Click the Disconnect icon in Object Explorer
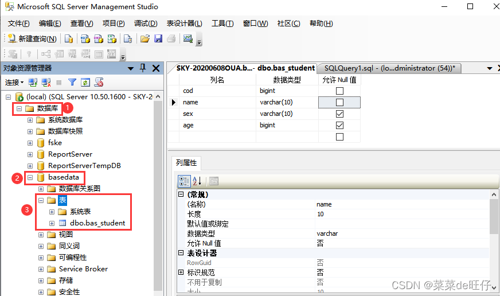Viewport: 500px width, 296px height. [46, 82]
